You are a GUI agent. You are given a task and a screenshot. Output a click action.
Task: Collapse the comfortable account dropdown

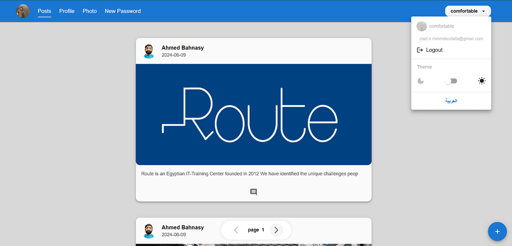click(x=468, y=11)
